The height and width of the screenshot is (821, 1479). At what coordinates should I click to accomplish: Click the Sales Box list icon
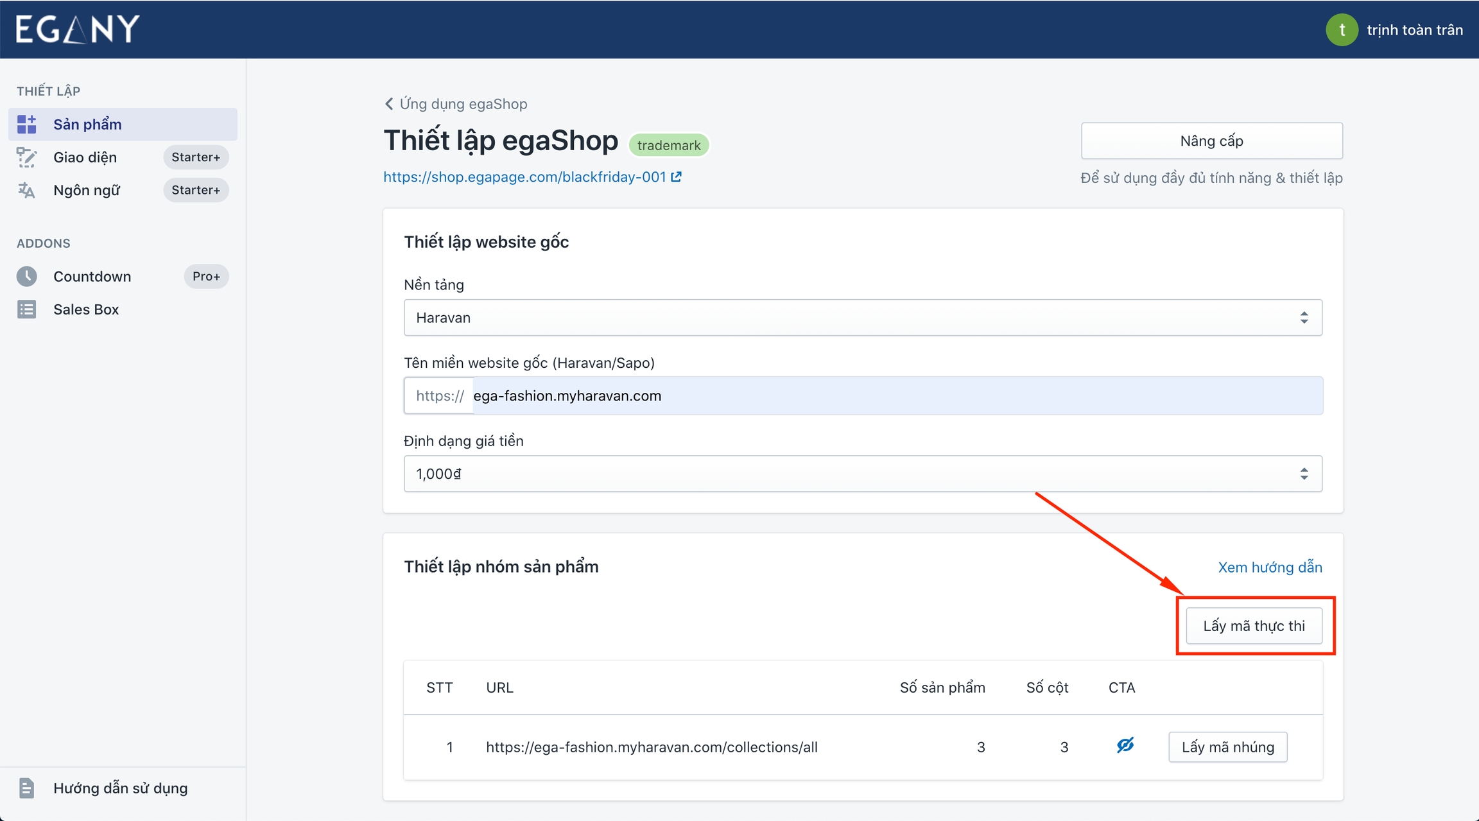coord(26,309)
